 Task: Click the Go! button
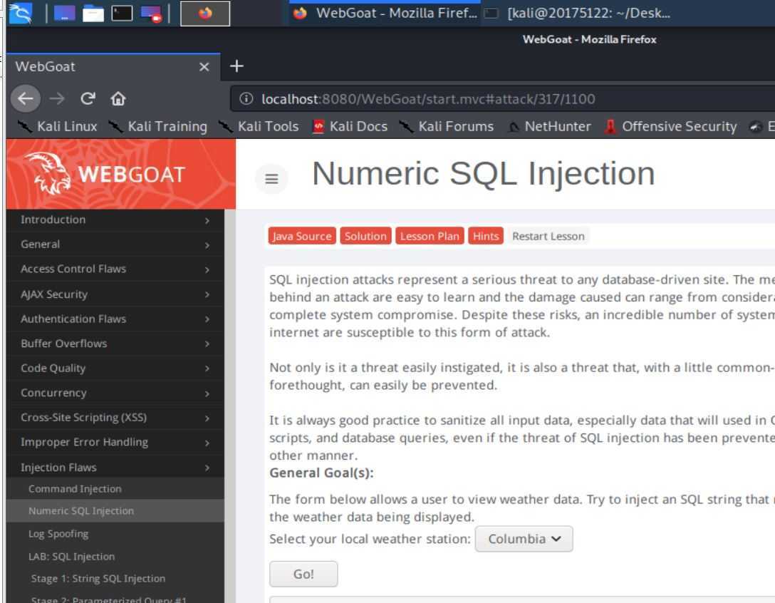(x=303, y=574)
